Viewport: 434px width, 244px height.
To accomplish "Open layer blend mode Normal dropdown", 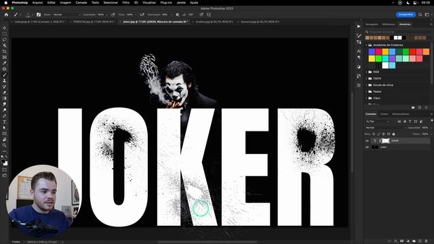I will pyautogui.click(x=386, y=127).
